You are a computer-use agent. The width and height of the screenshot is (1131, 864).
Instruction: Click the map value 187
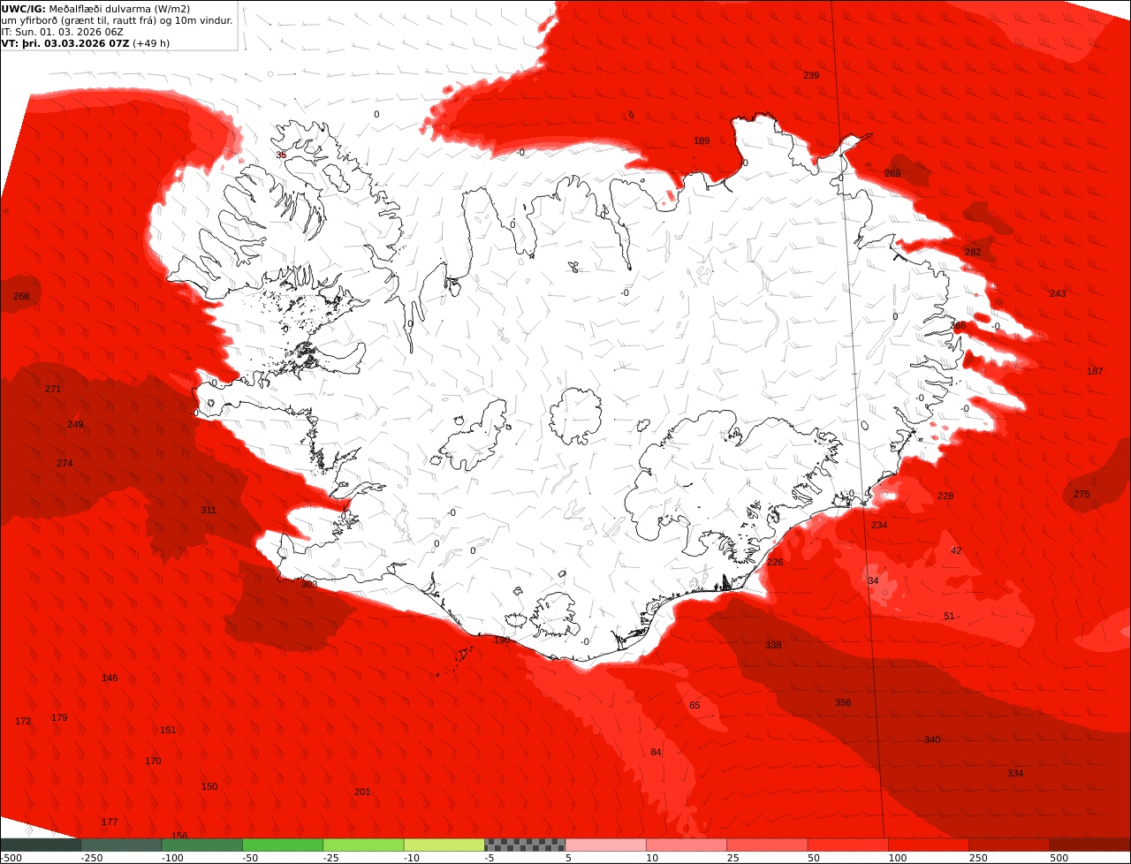pos(1095,371)
